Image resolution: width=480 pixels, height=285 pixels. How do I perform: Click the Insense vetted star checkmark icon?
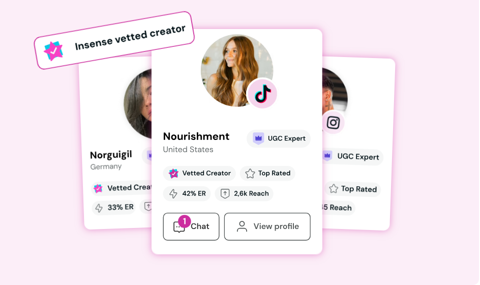(53, 50)
